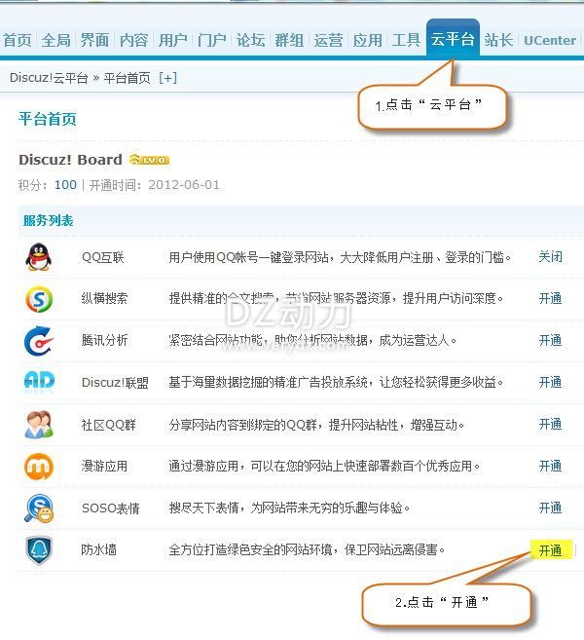
Task: Go to the 用户 tab
Action: pos(173,40)
